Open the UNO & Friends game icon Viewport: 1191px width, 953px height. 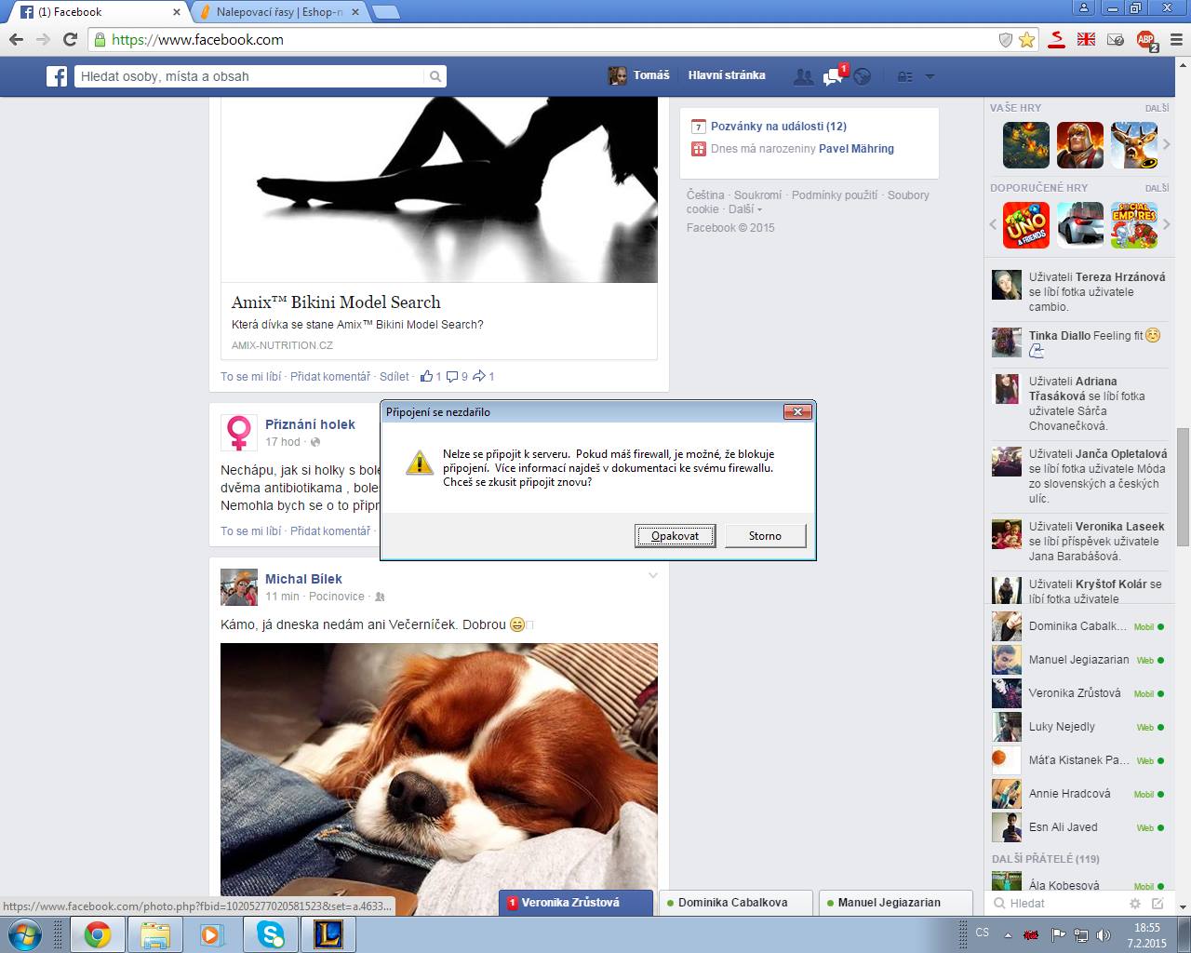click(1025, 225)
